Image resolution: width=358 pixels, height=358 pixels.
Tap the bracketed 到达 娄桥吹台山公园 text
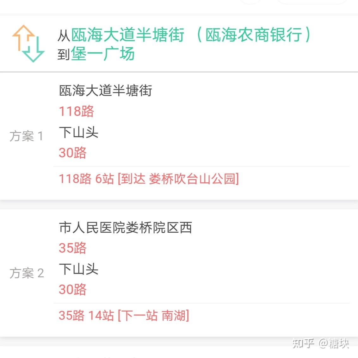point(178,179)
